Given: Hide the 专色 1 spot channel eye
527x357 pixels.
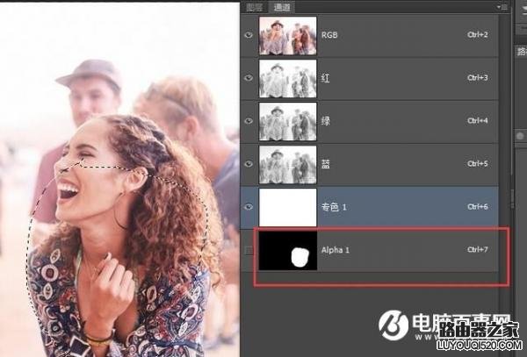Looking at the screenshot, I should pyautogui.click(x=249, y=207).
